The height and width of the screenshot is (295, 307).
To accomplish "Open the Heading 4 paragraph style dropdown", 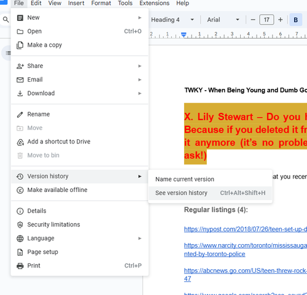I will pos(173,20).
